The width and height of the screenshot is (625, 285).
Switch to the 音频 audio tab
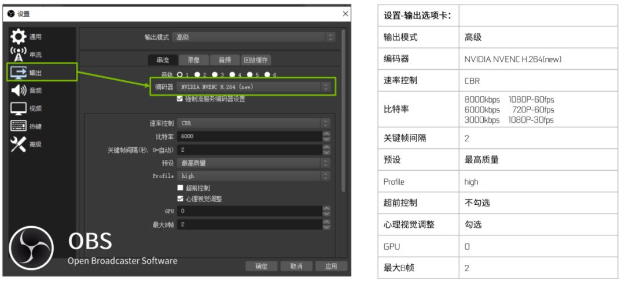[225, 60]
